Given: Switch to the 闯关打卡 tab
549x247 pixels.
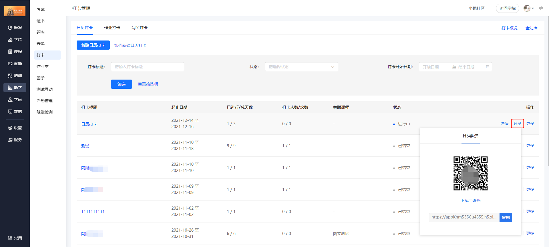Looking at the screenshot, I should pyautogui.click(x=139, y=28).
